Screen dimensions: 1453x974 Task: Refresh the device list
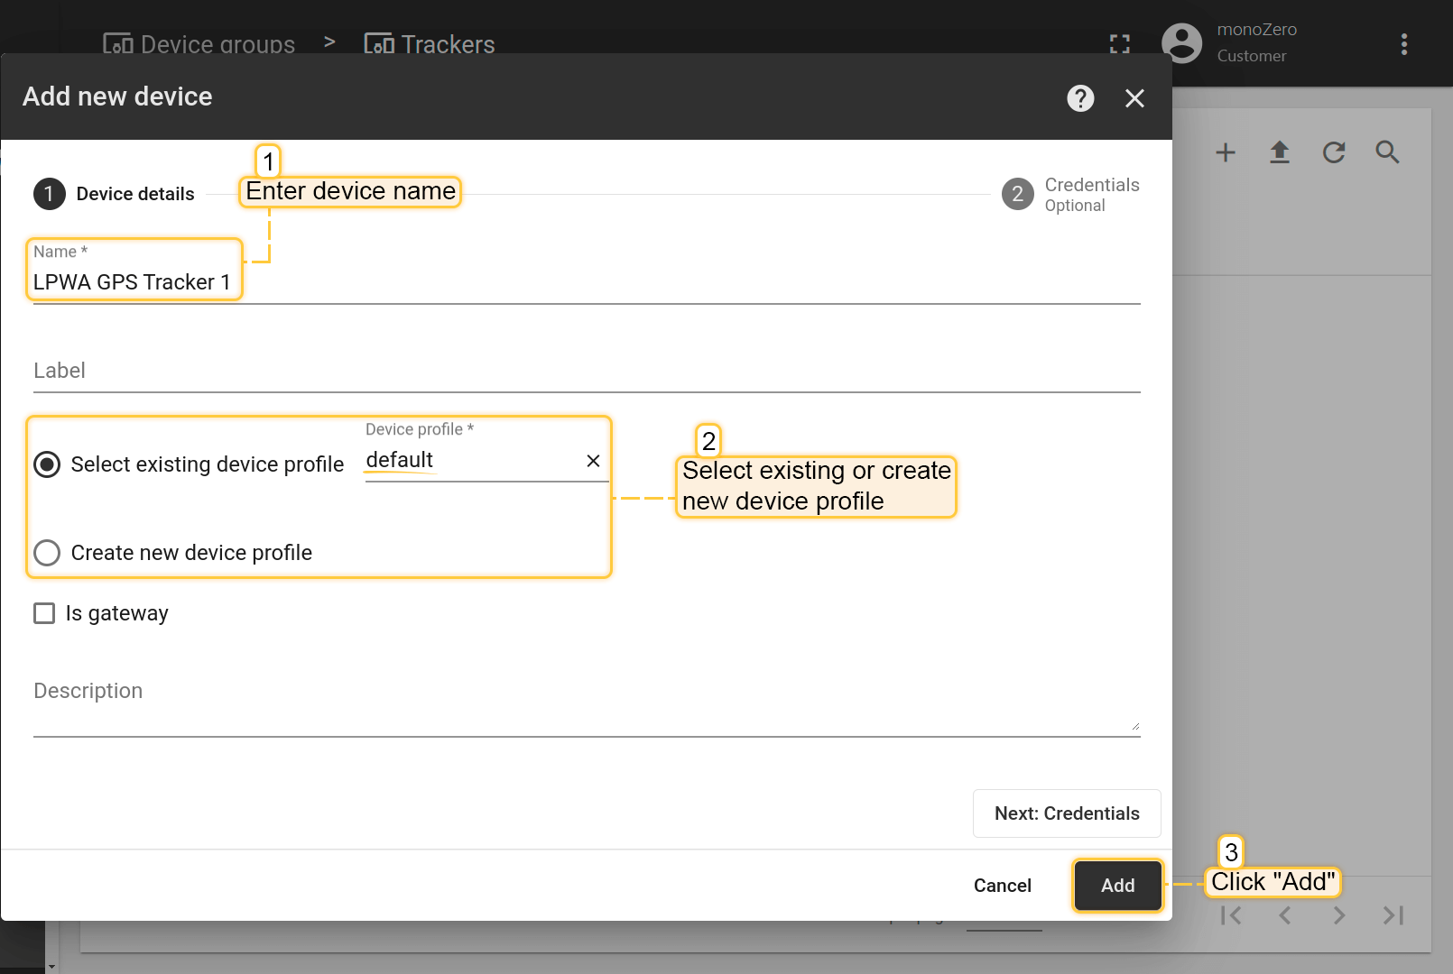[x=1333, y=152]
